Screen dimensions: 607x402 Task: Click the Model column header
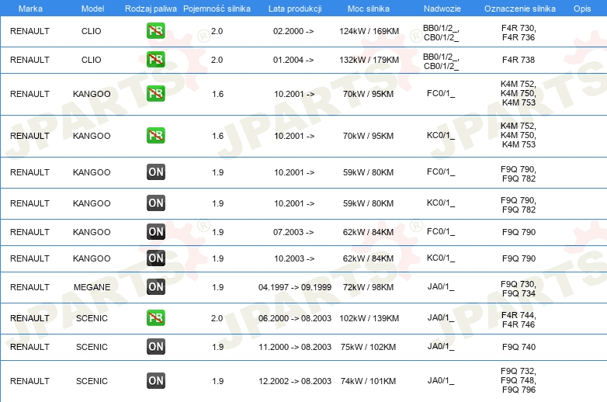(92, 9)
